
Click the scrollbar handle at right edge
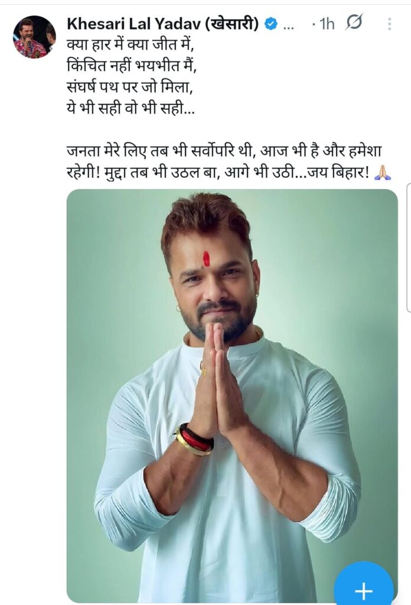(x=409, y=248)
